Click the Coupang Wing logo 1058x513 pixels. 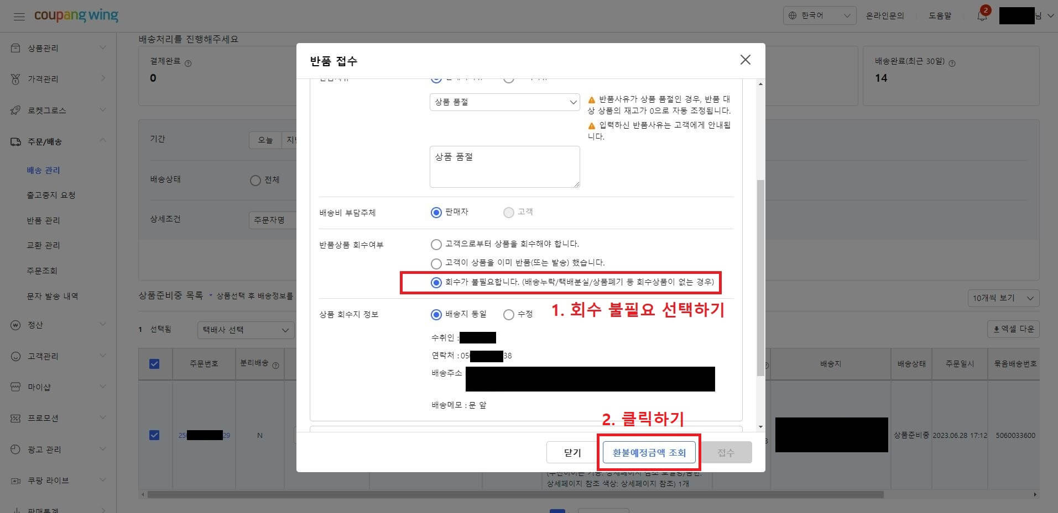[x=76, y=15]
